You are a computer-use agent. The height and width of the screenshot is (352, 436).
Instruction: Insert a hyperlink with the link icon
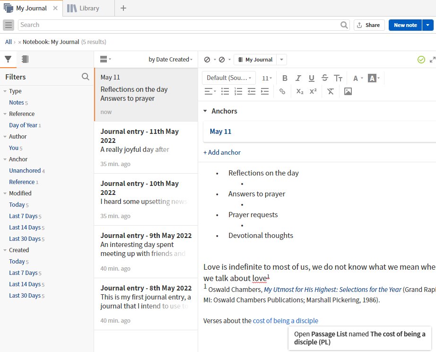282,91
